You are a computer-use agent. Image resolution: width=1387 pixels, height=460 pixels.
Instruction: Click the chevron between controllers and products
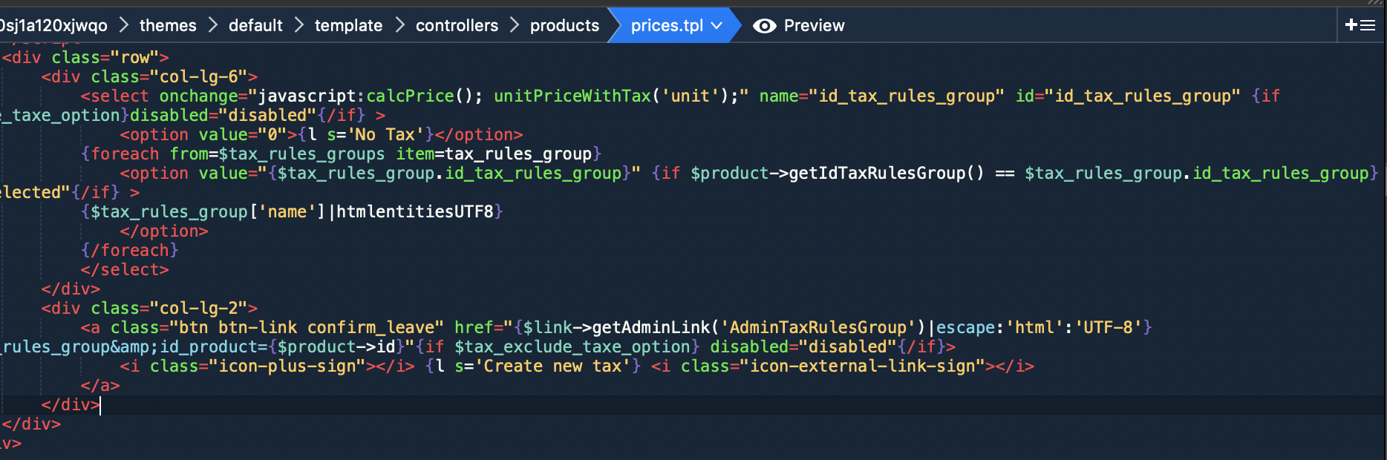(x=515, y=26)
